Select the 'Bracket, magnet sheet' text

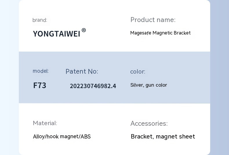(x=163, y=136)
